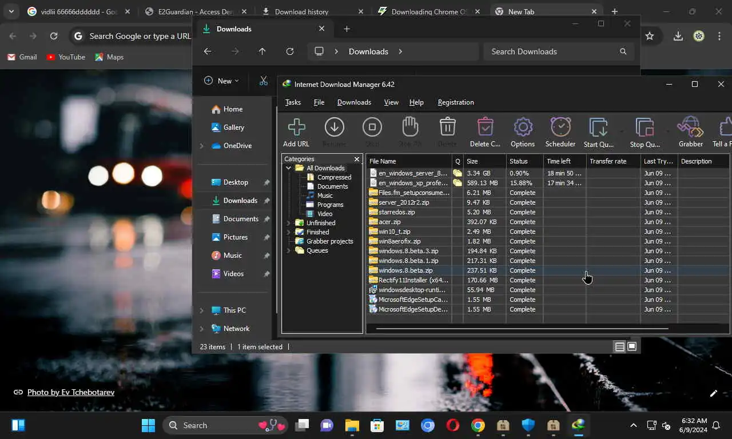
Task: Sort downloads by the Size column header
Action: coord(484,161)
